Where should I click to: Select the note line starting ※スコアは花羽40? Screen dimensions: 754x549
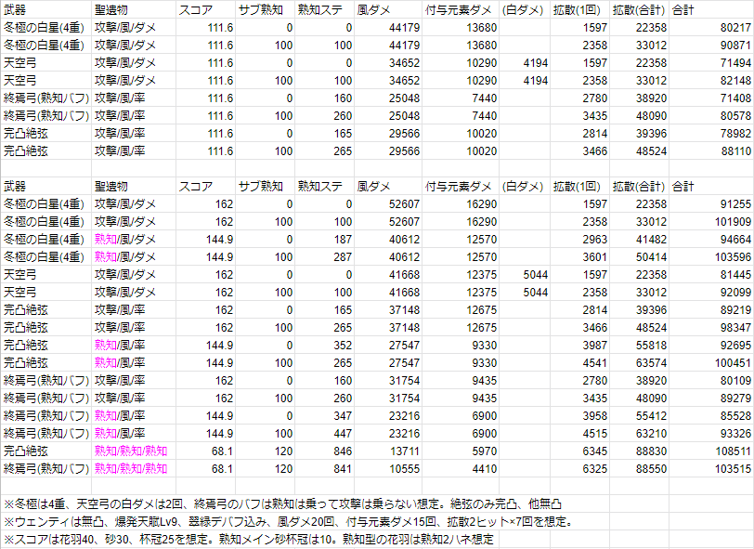(x=249, y=539)
